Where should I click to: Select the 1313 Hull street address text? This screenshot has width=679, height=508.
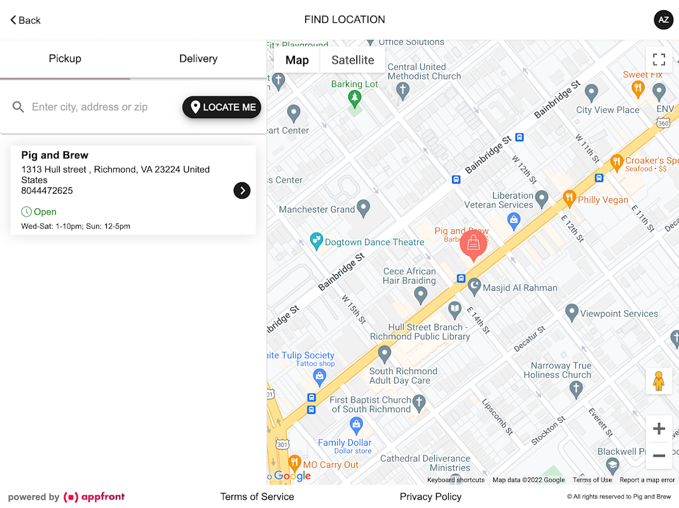click(116, 175)
